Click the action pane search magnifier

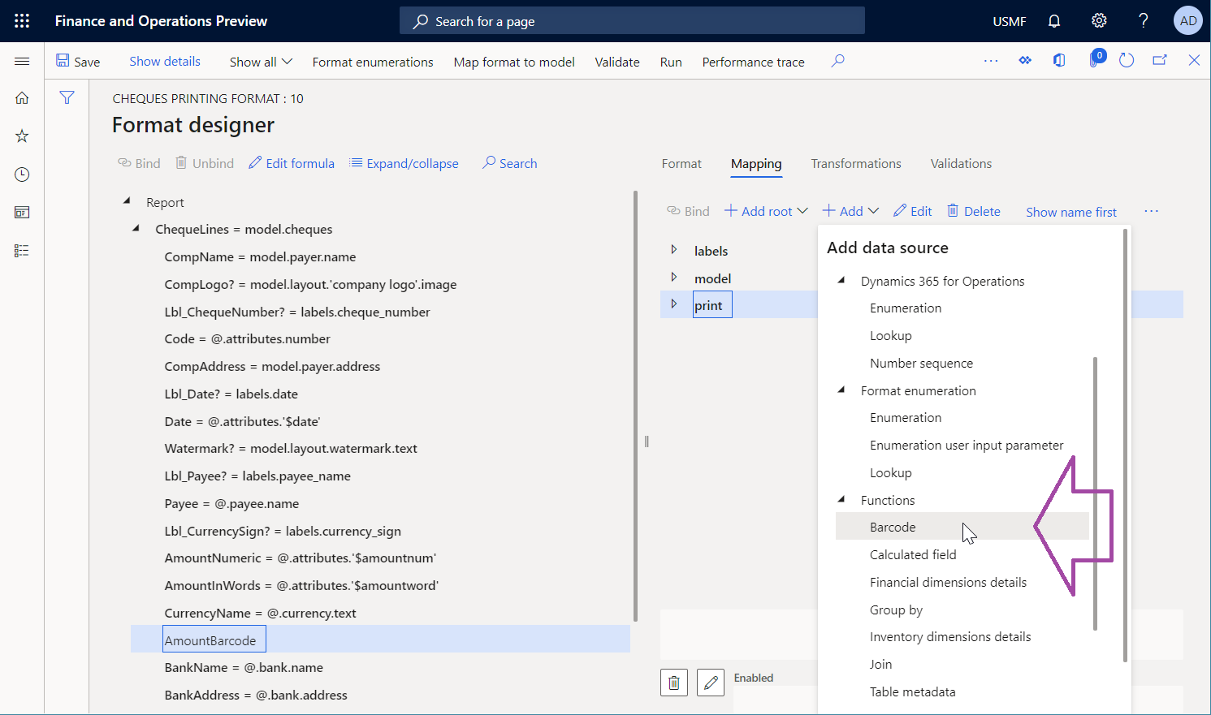click(x=837, y=61)
